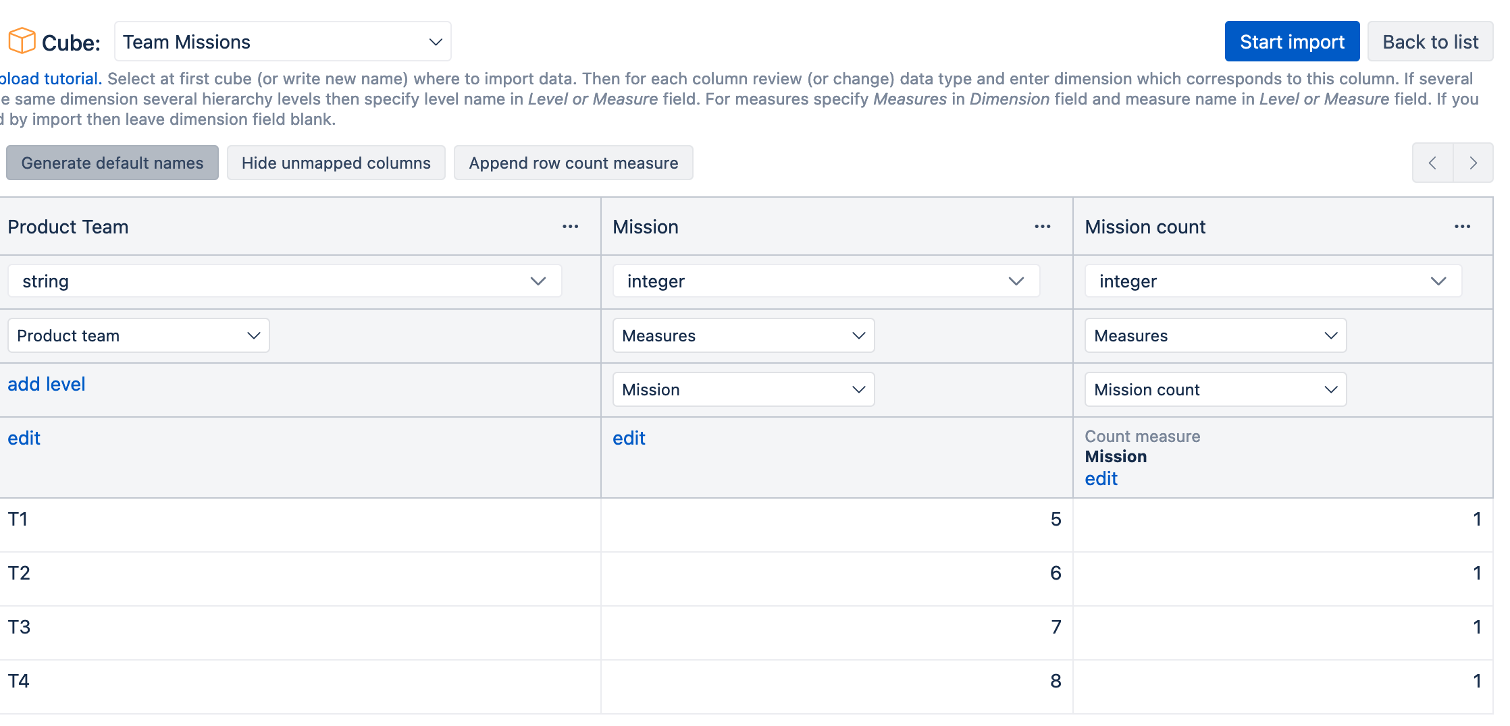This screenshot has width=1510, height=726.
Task: Click the Start import button
Action: pyautogui.click(x=1292, y=42)
